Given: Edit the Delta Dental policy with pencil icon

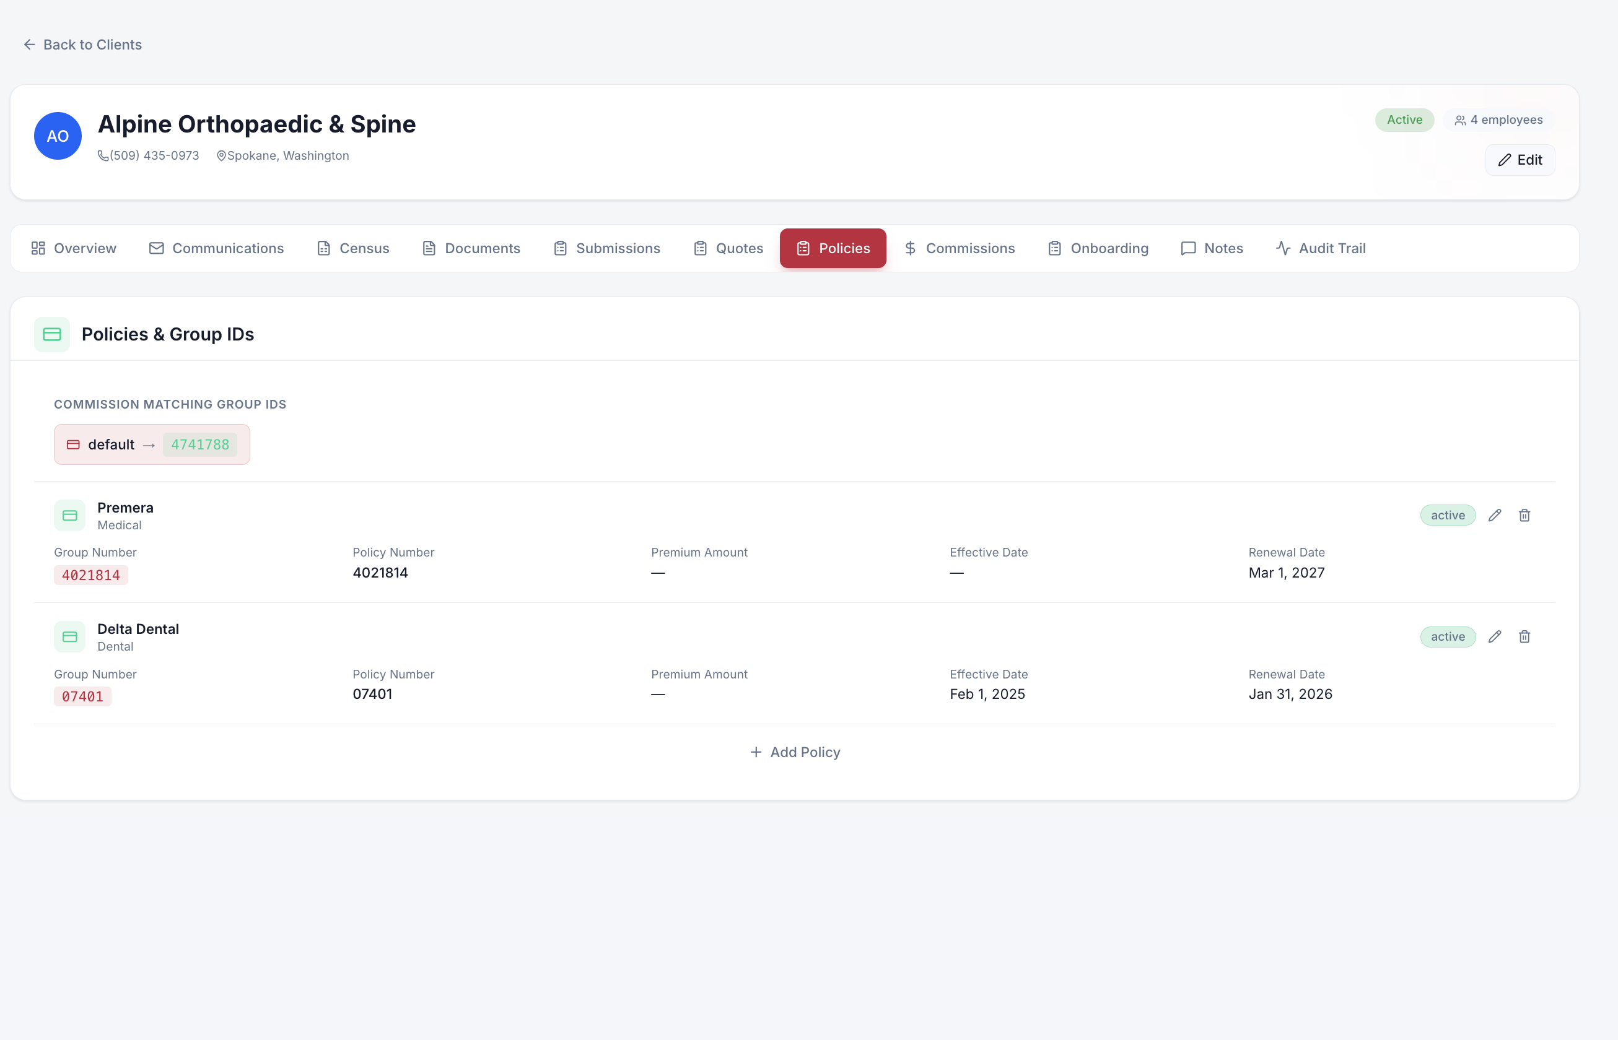Looking at the screenshot, I should coord(1494,637).
